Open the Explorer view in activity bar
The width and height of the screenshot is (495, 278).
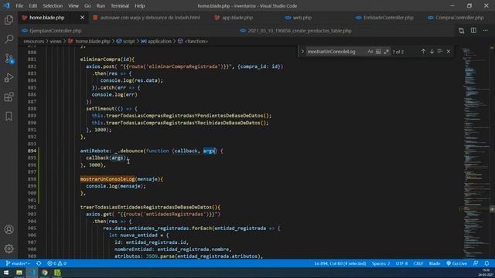click(9, 20)
